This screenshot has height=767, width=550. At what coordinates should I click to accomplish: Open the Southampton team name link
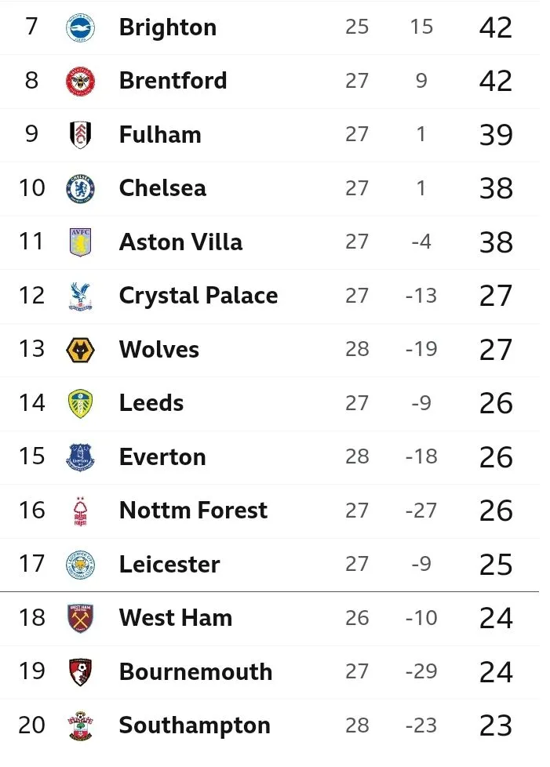click(x=195, y=725)
